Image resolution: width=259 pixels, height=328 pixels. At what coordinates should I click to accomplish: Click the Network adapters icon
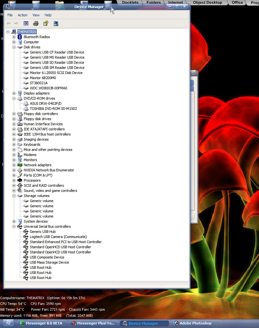[x=20, y=165]
